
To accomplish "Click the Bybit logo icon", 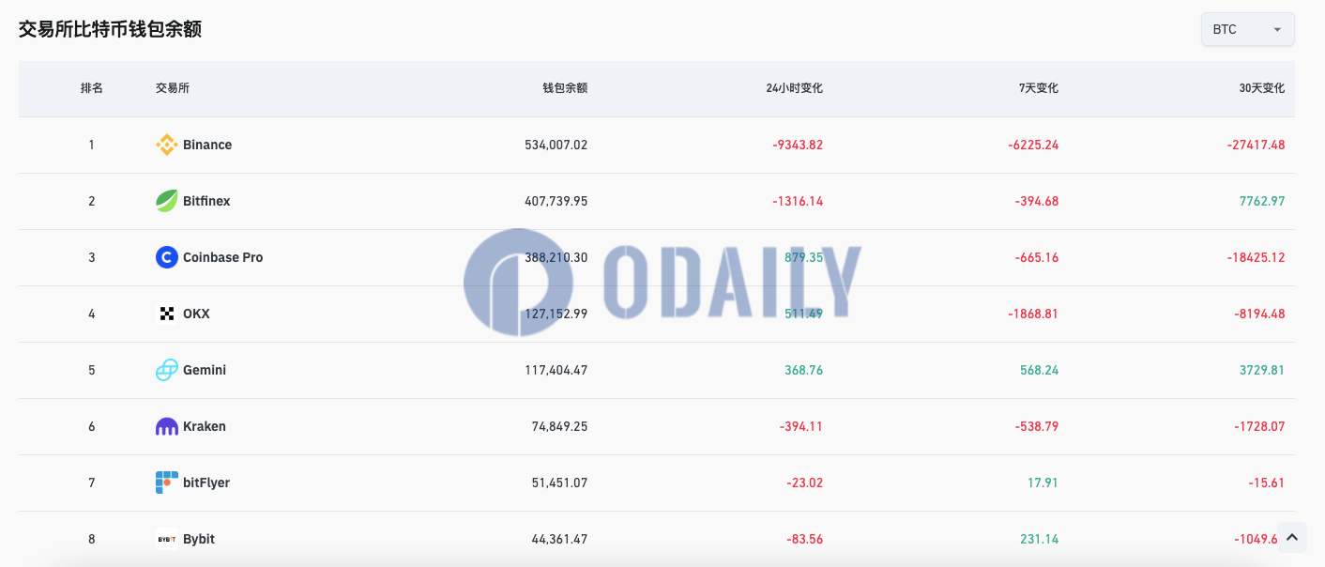I will point(166,539).
